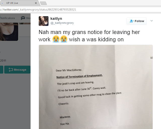Click the tweet text about grans notice

89,36
